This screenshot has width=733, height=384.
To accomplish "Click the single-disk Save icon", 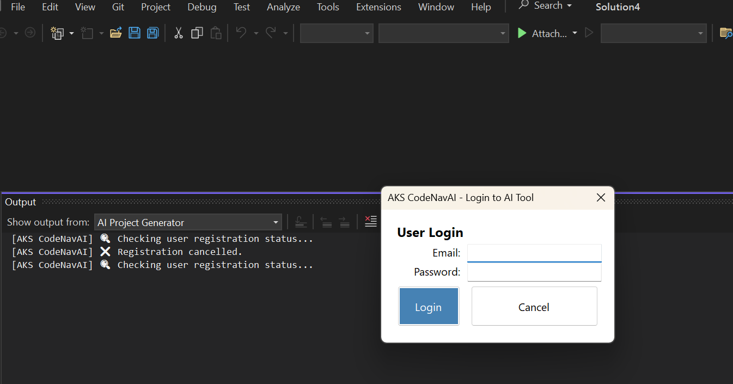I will pos(134,33).
